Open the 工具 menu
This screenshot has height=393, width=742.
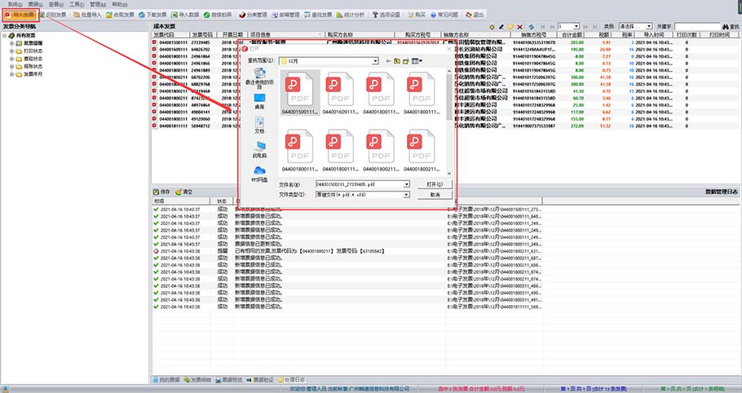click(75, 4)
